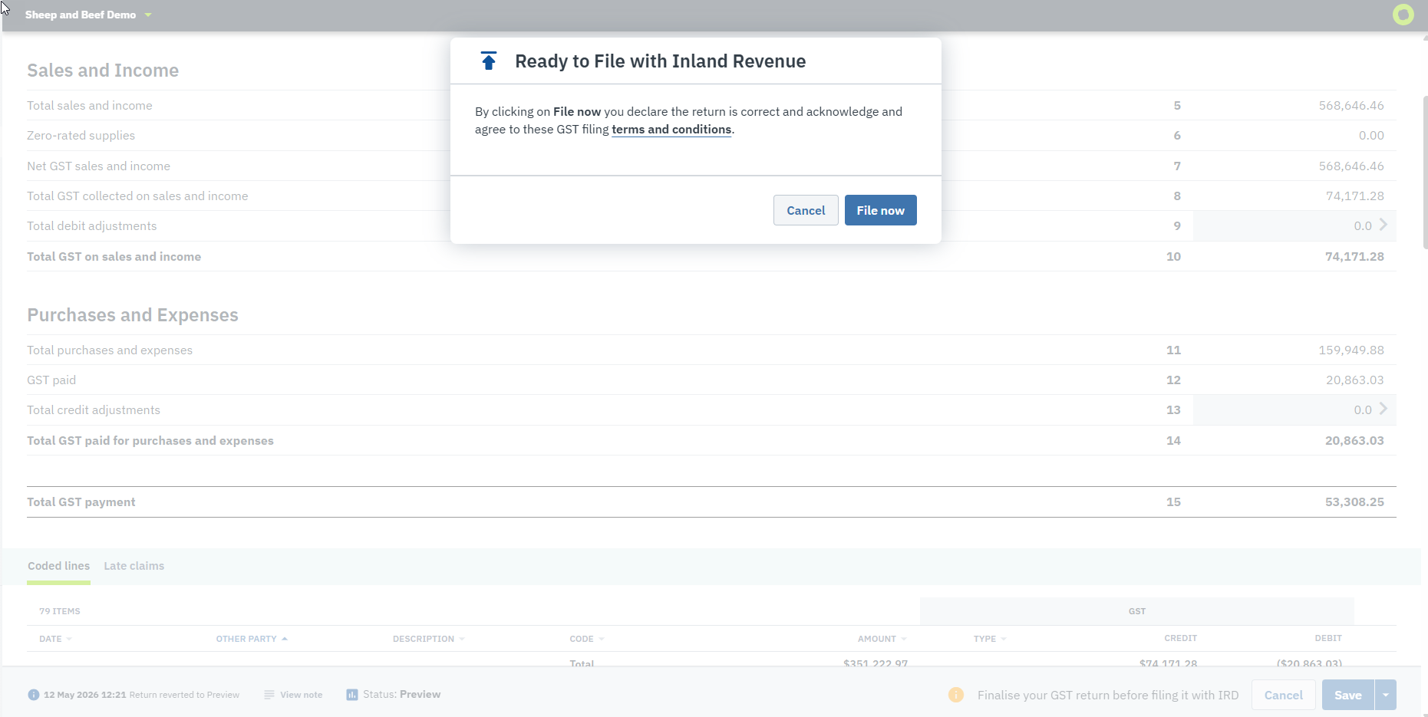
Task: Click File now to submit return
Action: [x=881, y=210]
